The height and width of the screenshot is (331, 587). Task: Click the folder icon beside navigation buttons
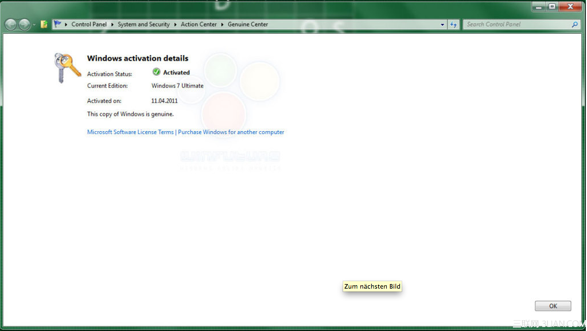pyautogui.click(x=44, y=25)
